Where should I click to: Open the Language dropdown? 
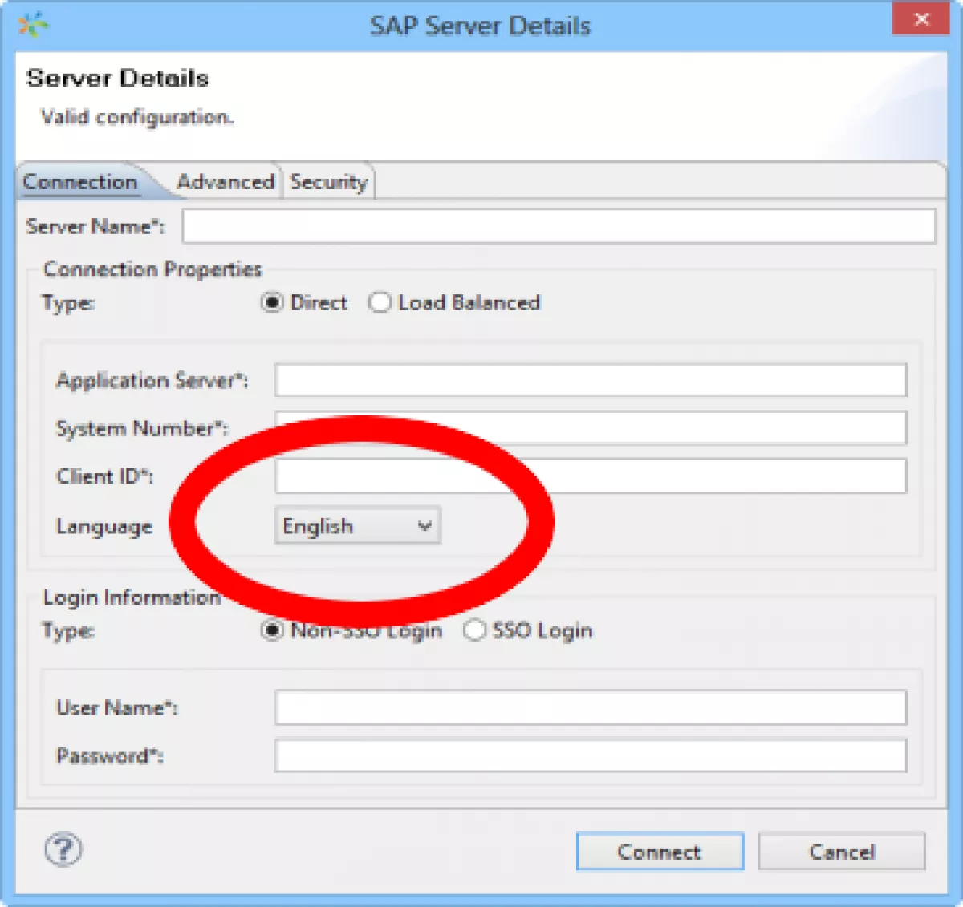tap(357, 526)
